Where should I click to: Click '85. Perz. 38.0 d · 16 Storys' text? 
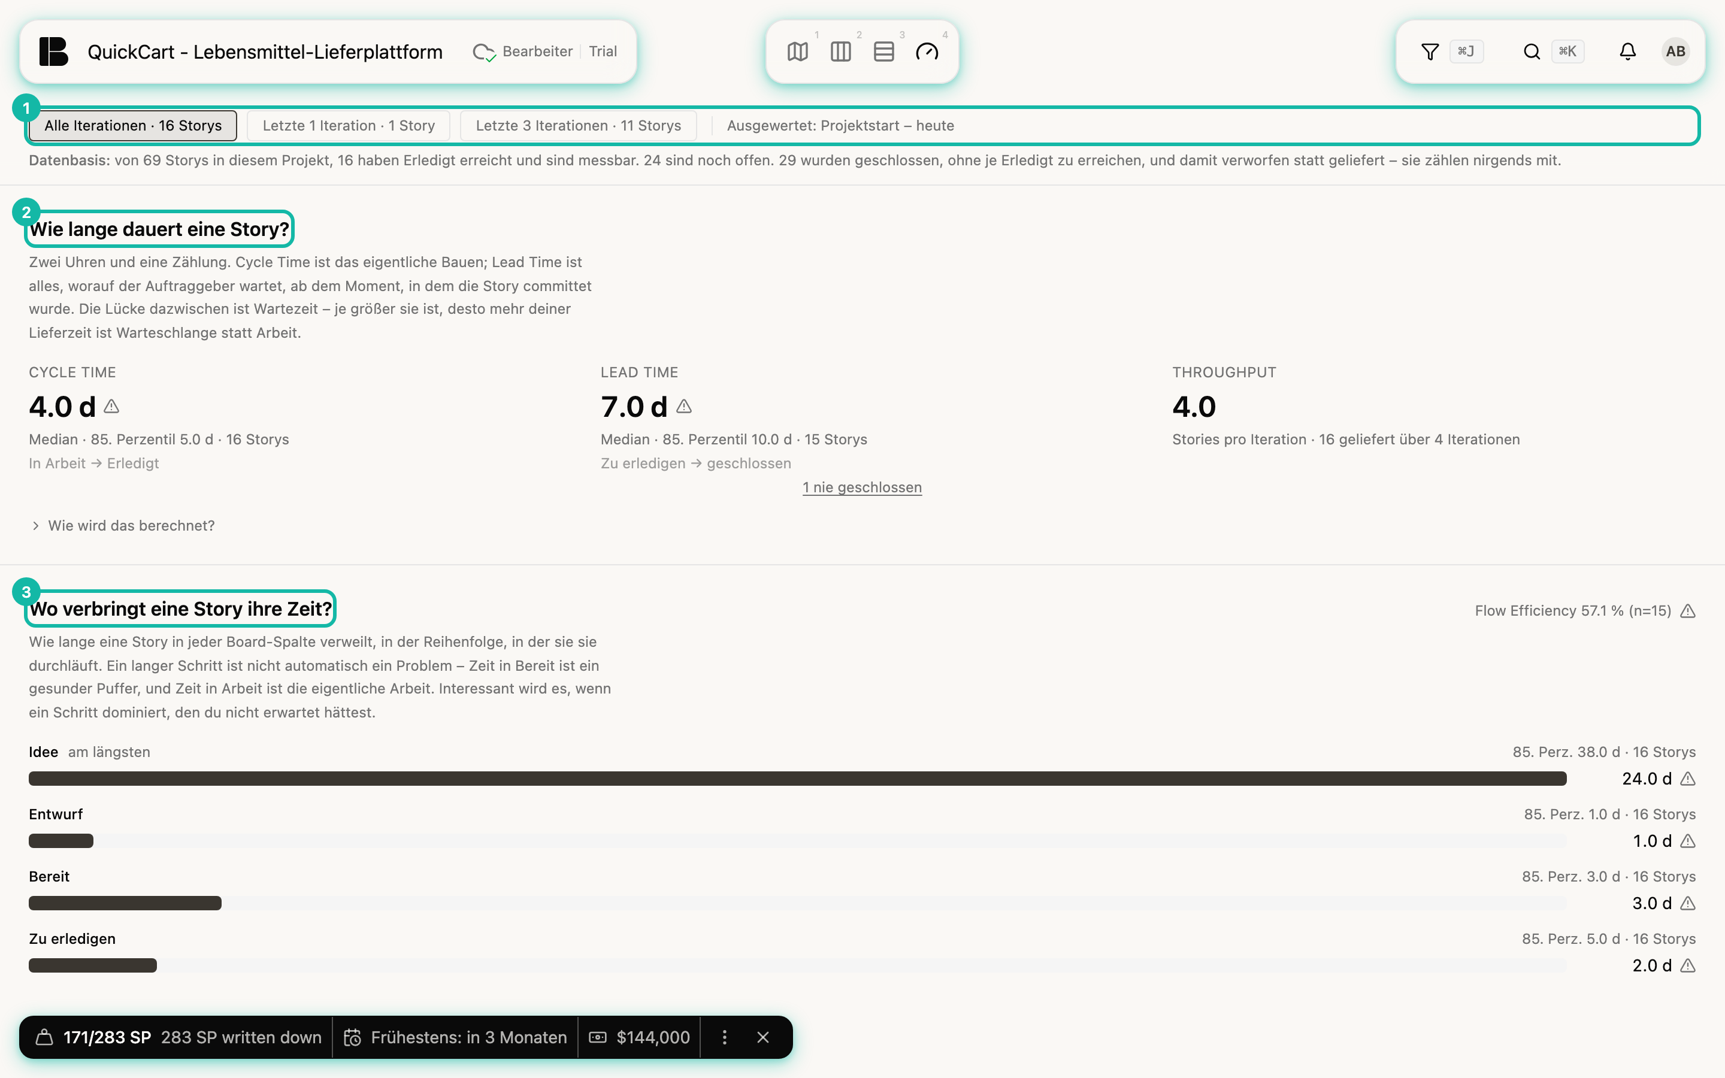[x=1604, y=752]
